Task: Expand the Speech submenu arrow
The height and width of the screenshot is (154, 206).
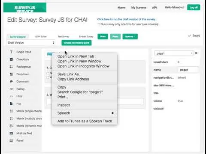Action: click(113, 113)
